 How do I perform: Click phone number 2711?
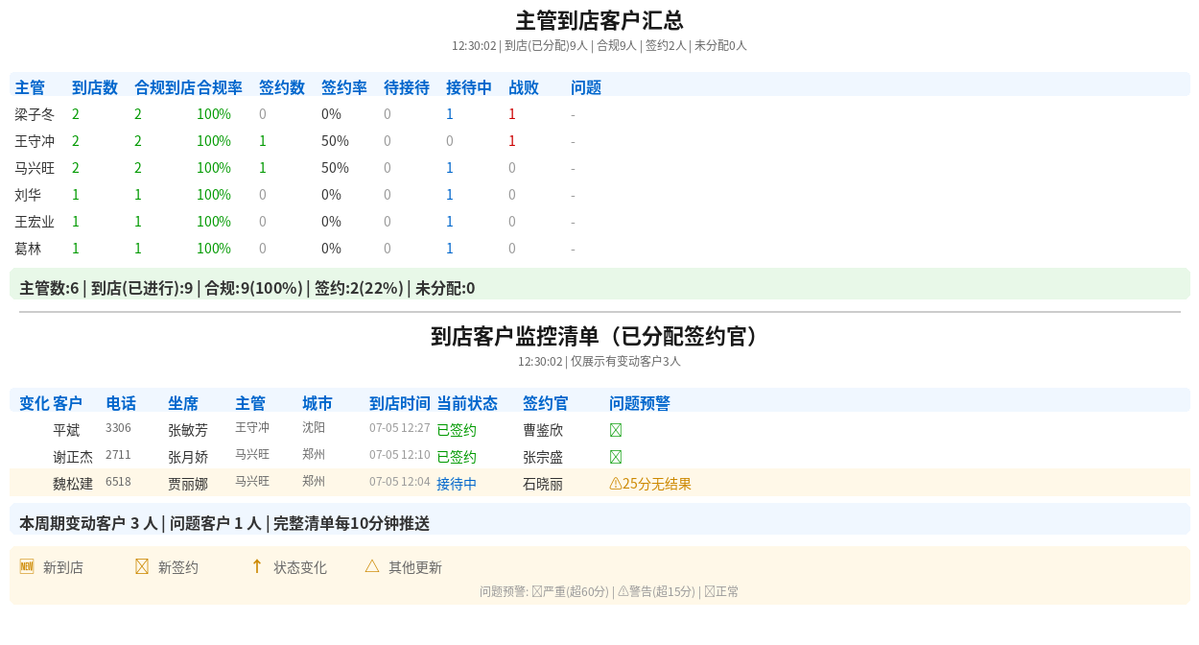118,454
